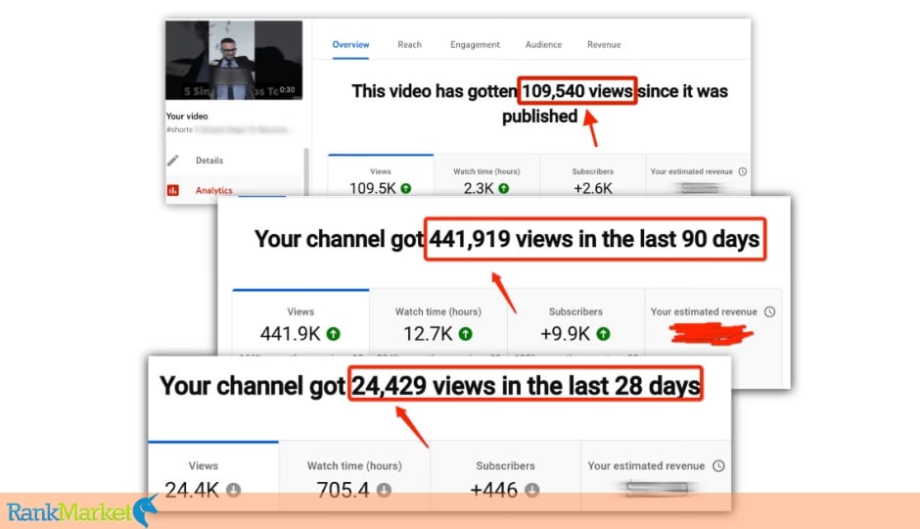Click the video thumbnail preview
The width and height of the screenshot is (920, 529).
pos(234,60)
